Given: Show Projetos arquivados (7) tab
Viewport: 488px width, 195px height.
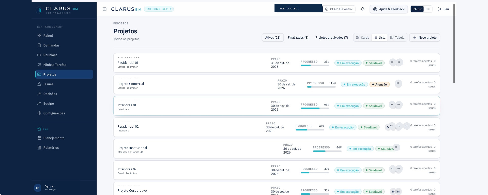Looking at the screenshot, I should (332, 37).
